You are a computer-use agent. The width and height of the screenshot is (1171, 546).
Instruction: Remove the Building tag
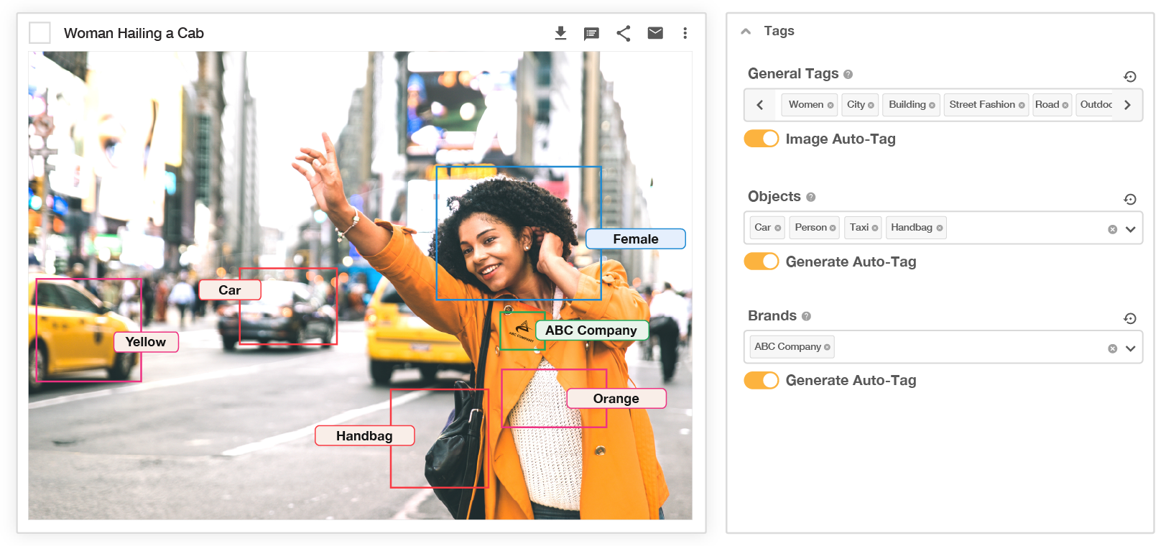932,106
